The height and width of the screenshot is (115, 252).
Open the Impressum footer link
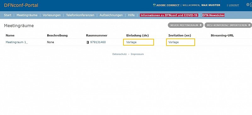137,54
